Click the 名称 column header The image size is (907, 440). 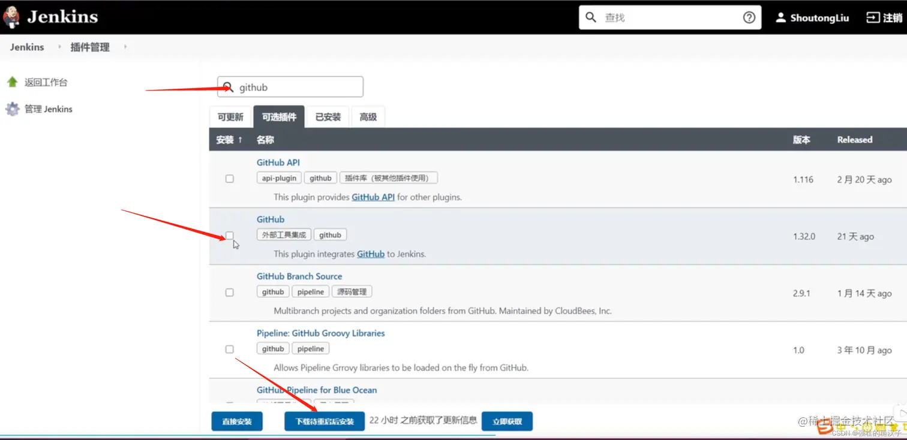pyautogui.click(x=265, y=140)
